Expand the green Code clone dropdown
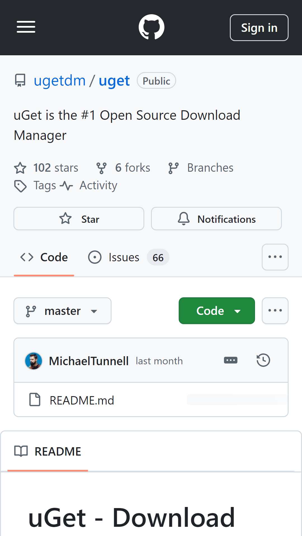 point(217,311)
